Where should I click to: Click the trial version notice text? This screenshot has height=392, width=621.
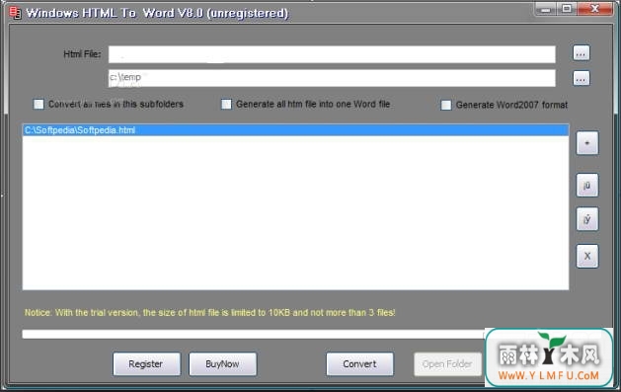coord(210,313)
